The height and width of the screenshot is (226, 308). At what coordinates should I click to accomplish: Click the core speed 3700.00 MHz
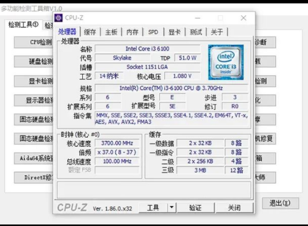point(117,143)
